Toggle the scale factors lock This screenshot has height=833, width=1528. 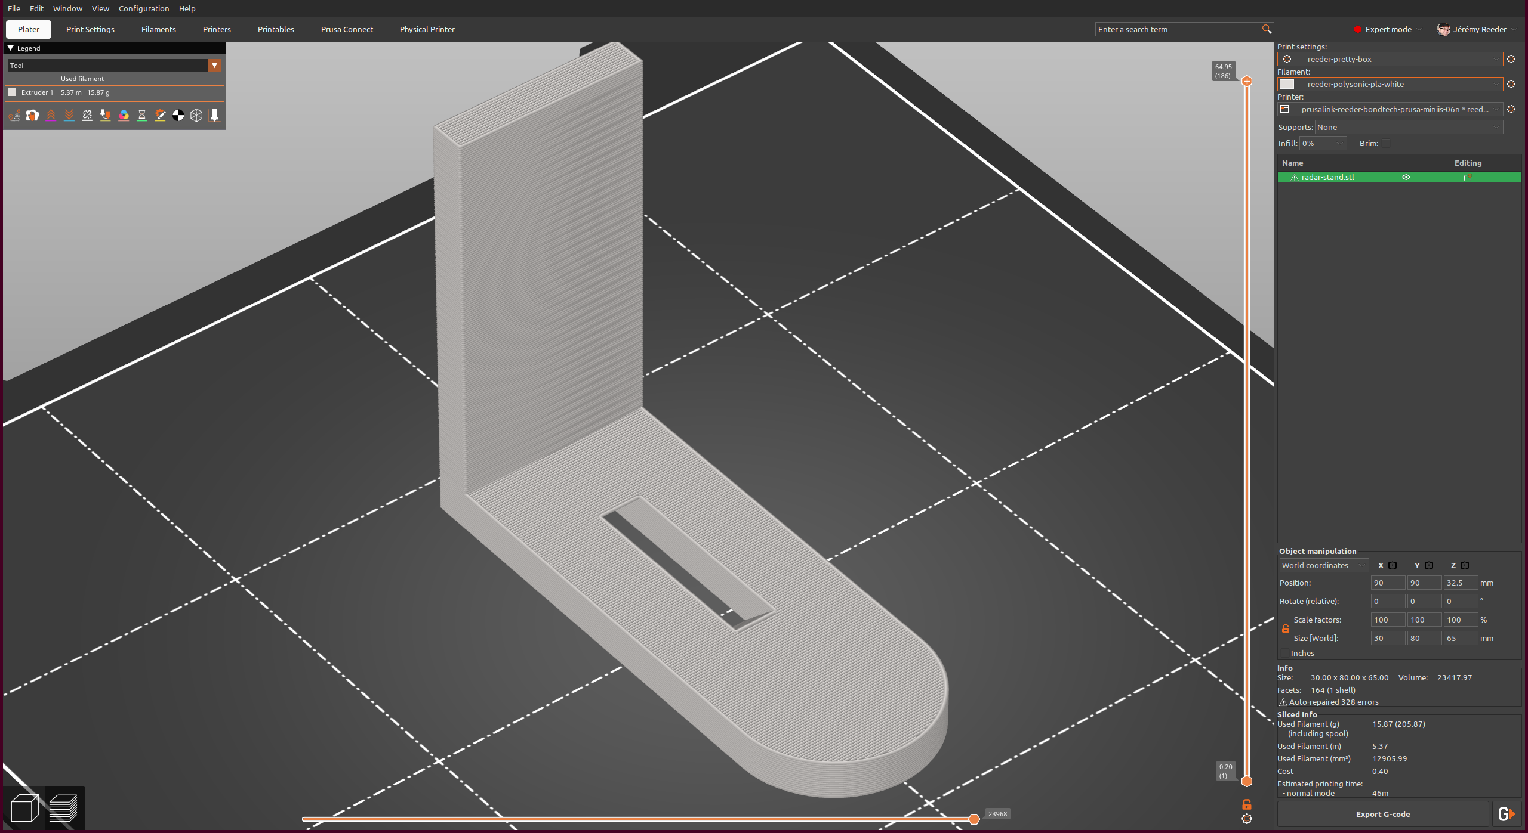[1286, 629]
